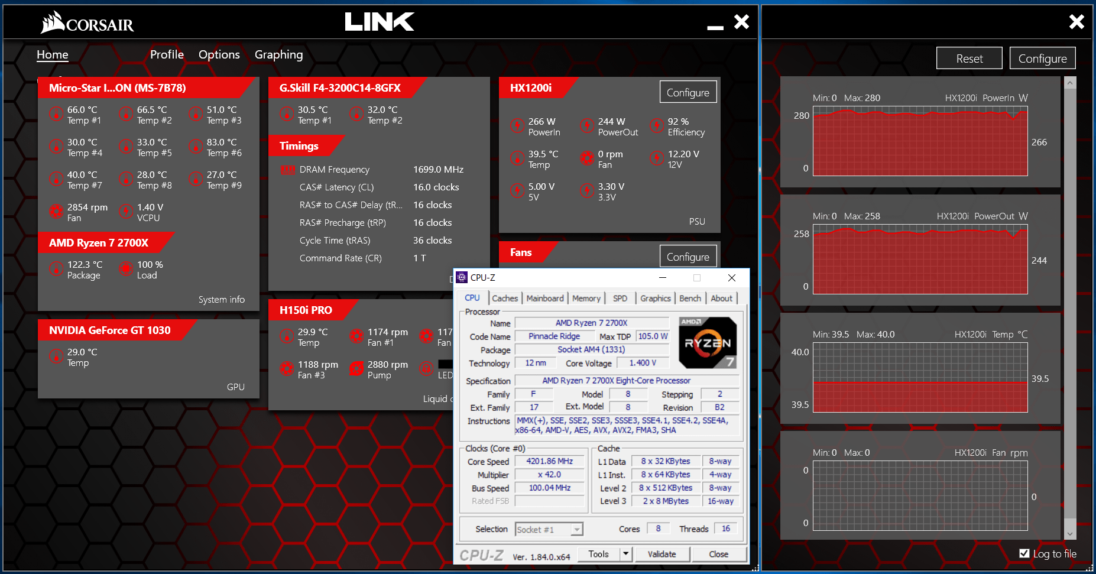Switch to the Caches tab in CPU-Z
Viewport: 1096px width, 574px height.
tap(505, 299)
